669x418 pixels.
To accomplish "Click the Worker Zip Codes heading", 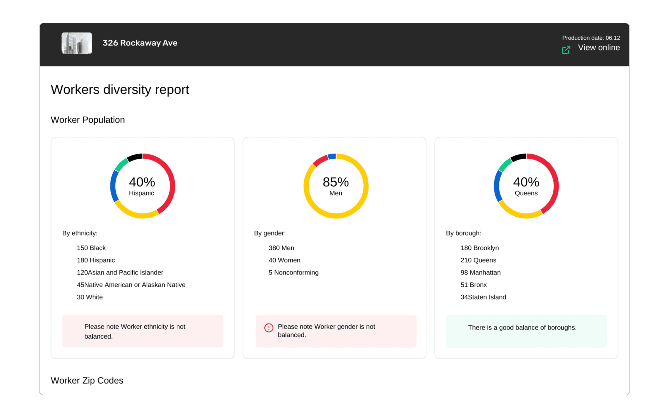I will tap(87, 380).
